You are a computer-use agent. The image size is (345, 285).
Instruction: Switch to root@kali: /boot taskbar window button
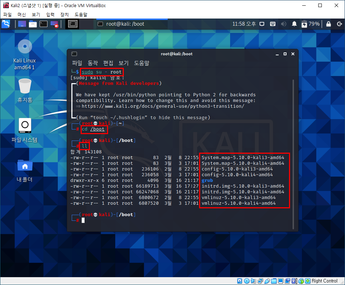132,24
